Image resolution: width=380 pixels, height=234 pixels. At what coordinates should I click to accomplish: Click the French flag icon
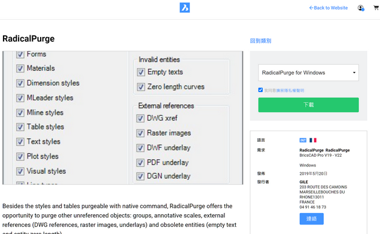pos(313,140)
